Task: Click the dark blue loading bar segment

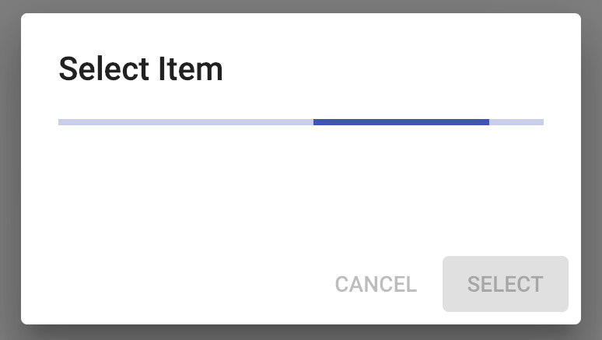Action: (401, 122)
